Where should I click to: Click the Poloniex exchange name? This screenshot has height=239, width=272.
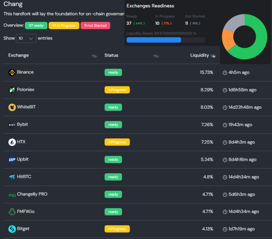coord(26,90)
